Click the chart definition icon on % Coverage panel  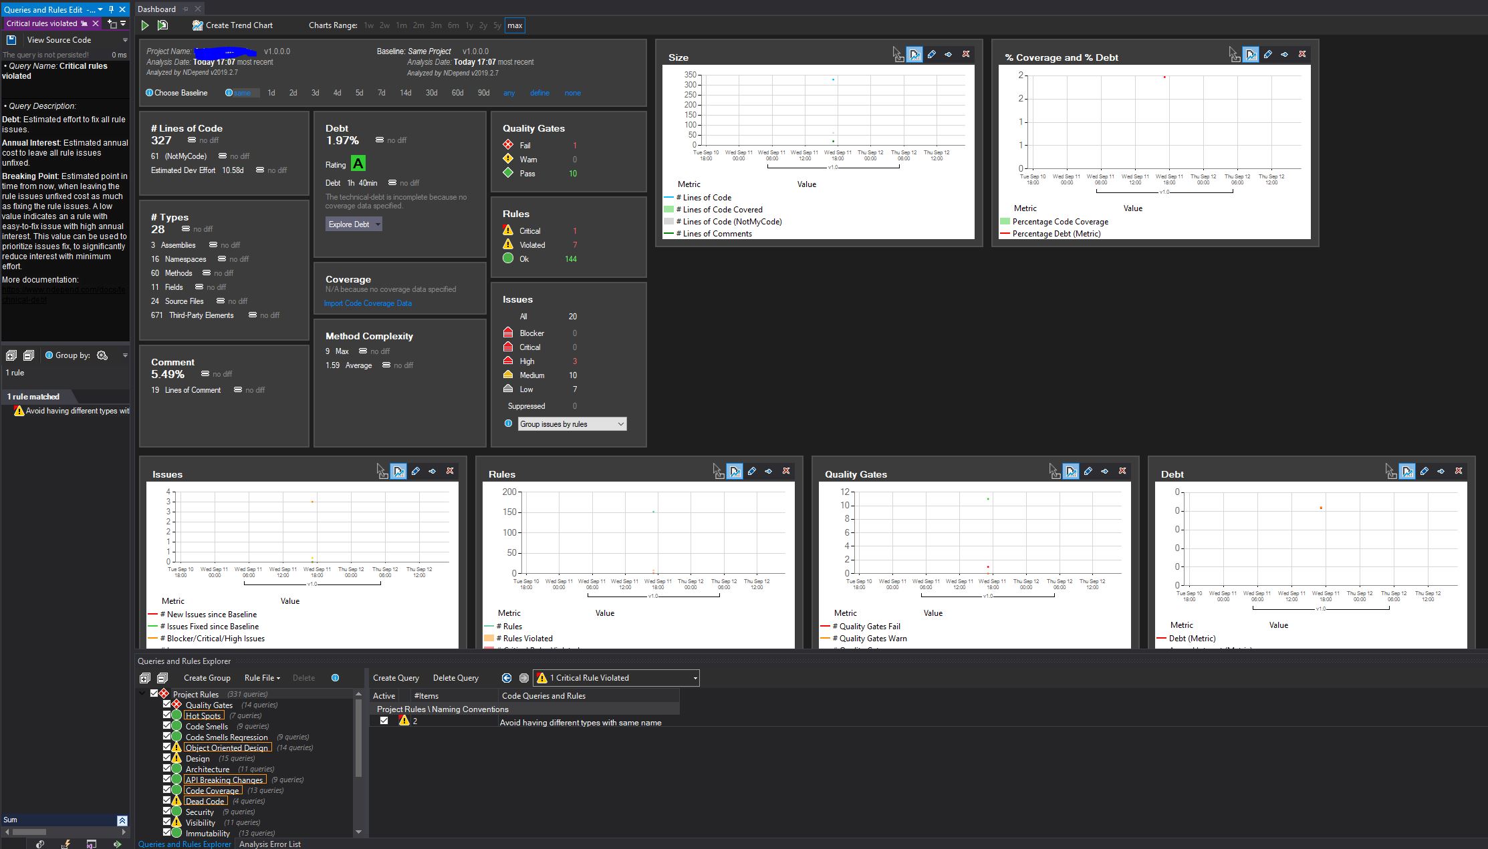click(1250, 54)
